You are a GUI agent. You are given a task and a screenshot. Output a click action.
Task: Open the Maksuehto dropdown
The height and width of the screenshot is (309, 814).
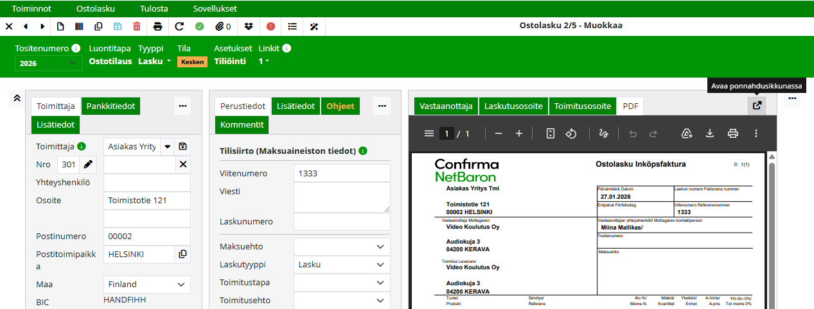[342, 247]
